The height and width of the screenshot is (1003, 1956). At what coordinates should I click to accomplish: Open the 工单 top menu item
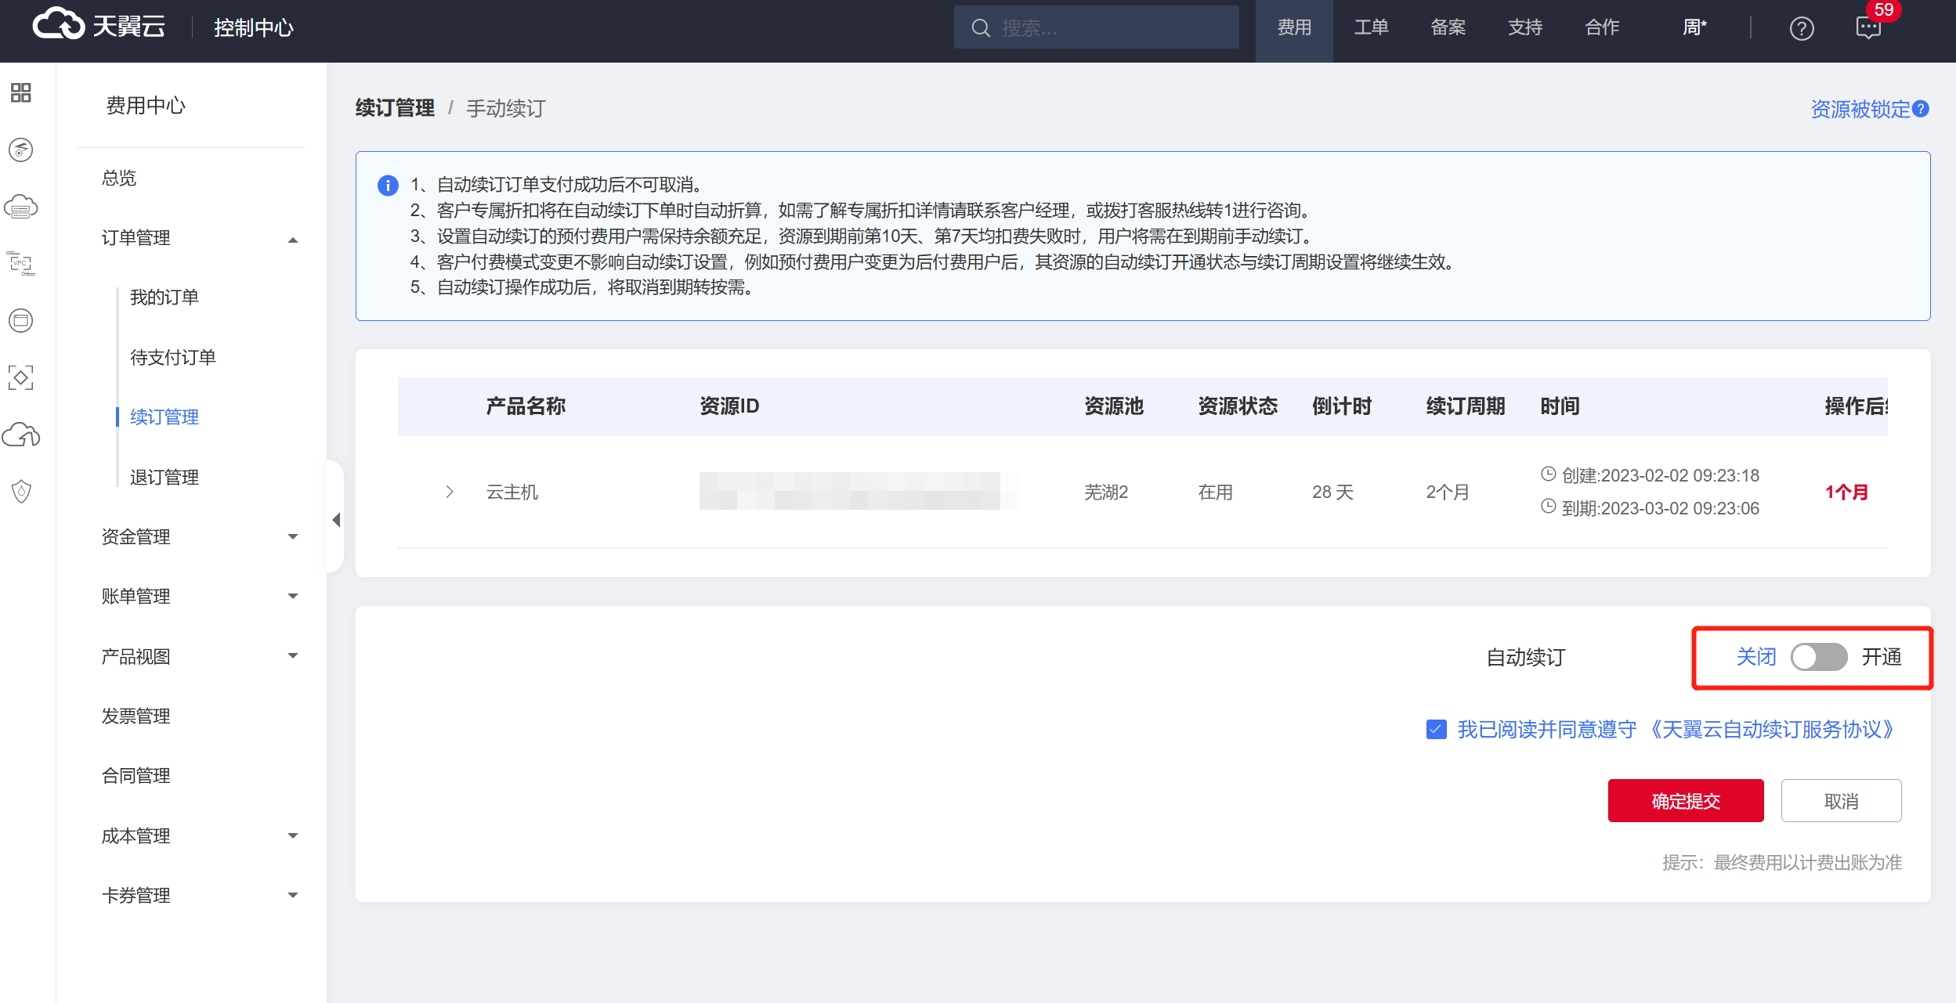click(x=1371, y=28)
